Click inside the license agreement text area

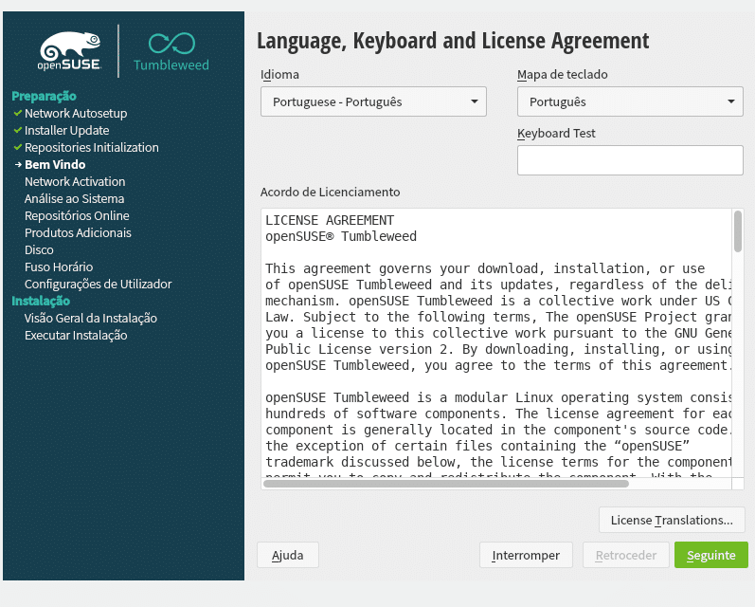coord(496,342)
